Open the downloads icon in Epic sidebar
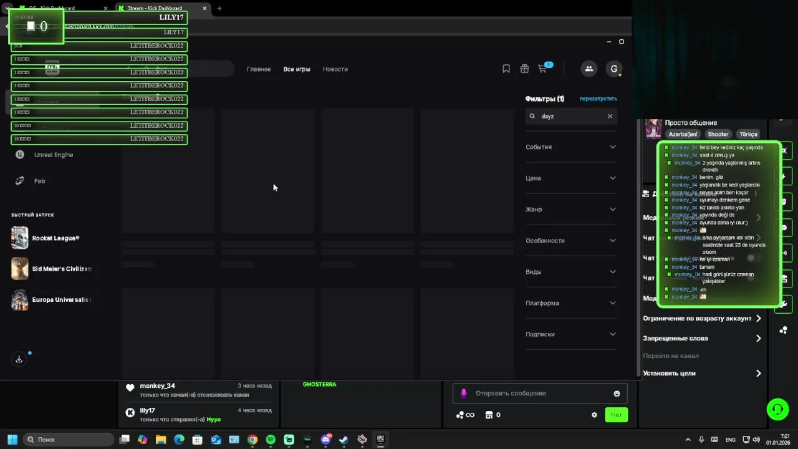Viewport: 798px width, 449px height. [19, 359]
